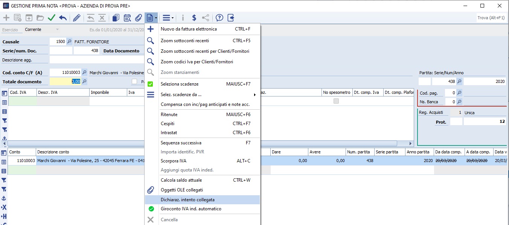
Task: Click the pencil edit icon in toolbar
Action: 77,18
